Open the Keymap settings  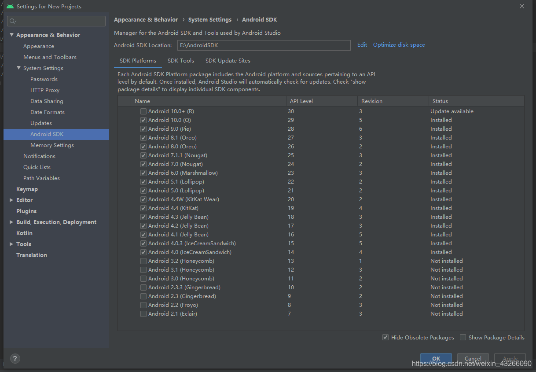click(27, 189)
